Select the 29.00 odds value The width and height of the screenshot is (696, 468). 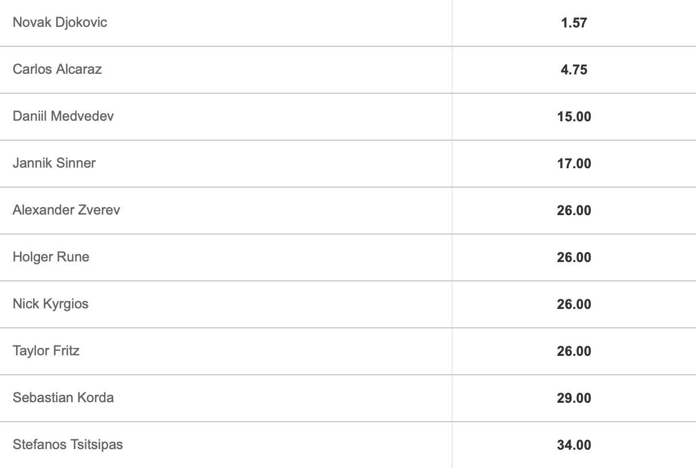(x=574, y=399)
